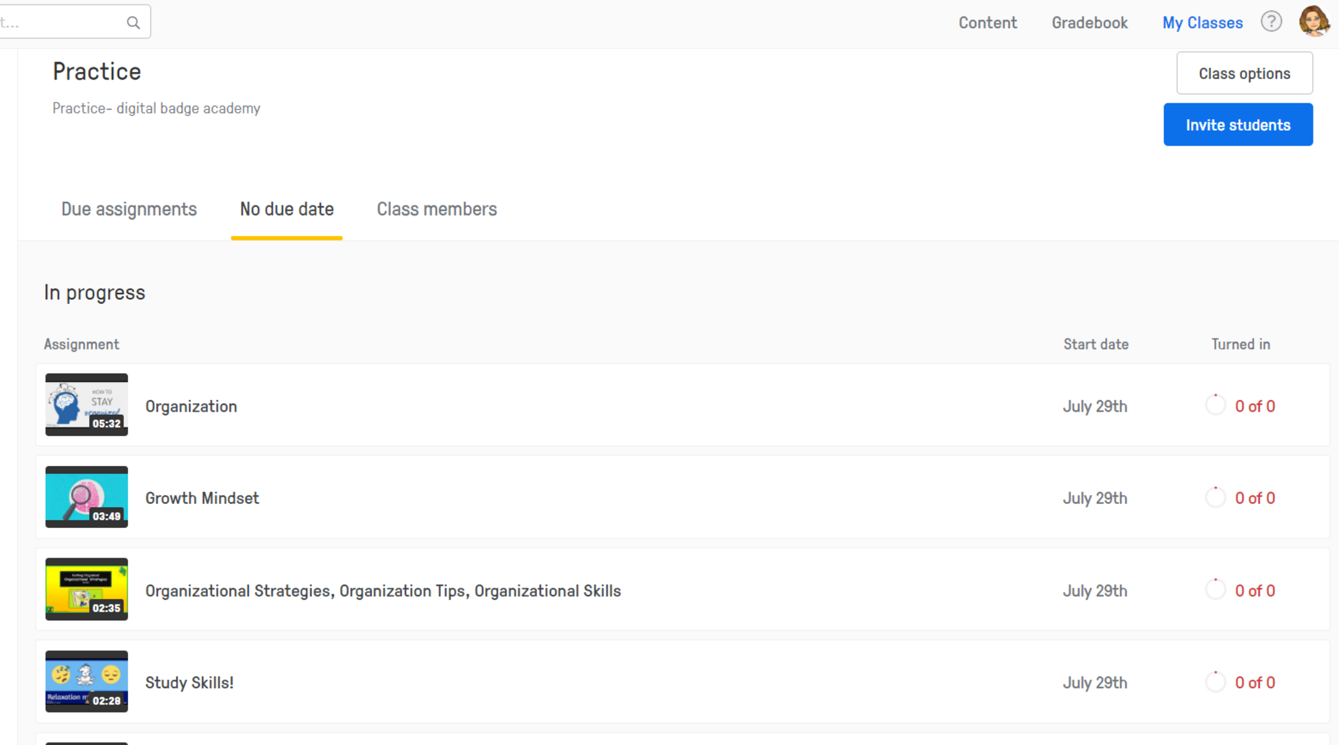The width and height of the screenshot is (1339, 745).
Task: Switch to Class members tab
Action: point(437,209)
